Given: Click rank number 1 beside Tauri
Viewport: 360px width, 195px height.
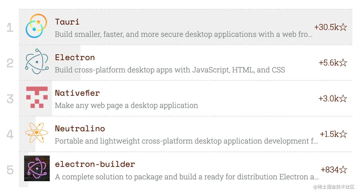Looking at the screenshot, I should point(10,28).
